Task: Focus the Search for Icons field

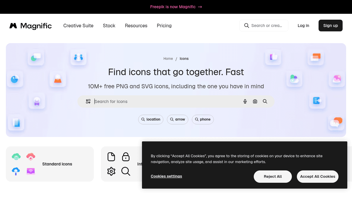Action: (166, 101)
